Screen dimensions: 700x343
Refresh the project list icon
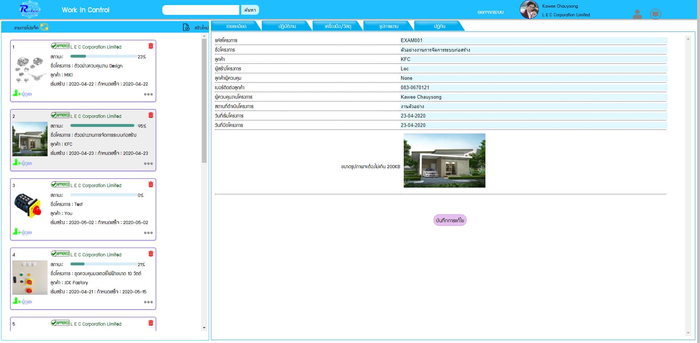coord(44,27)
